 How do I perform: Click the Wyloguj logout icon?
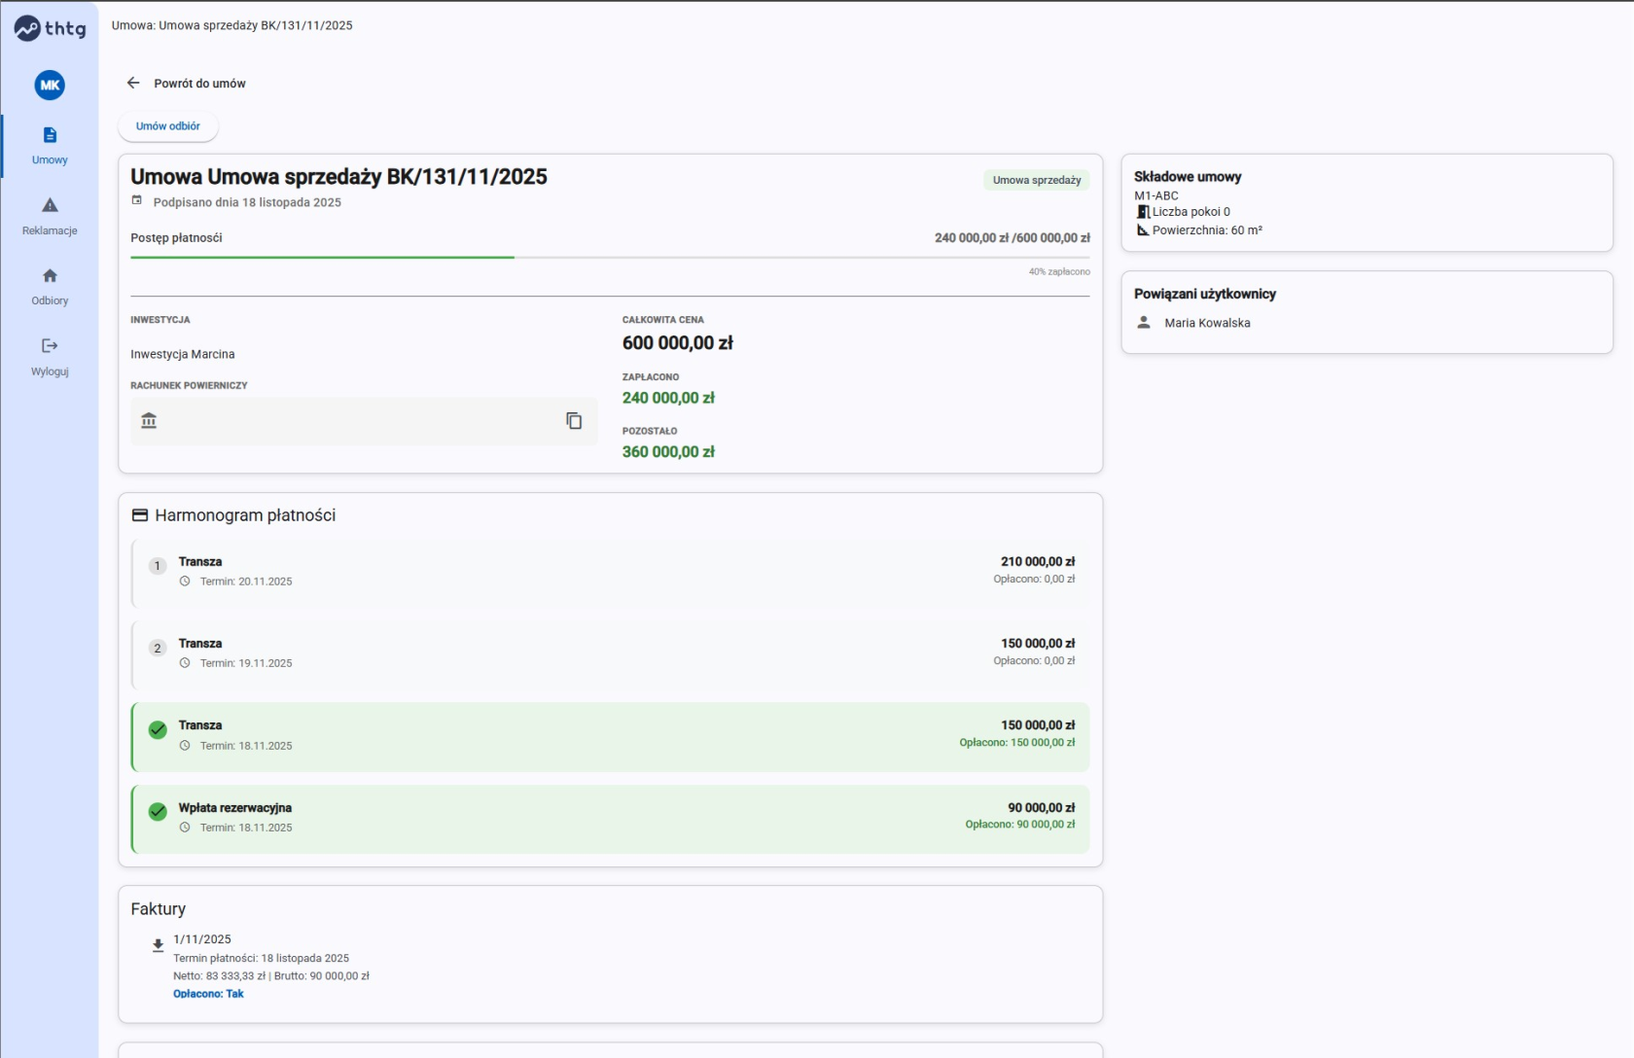click(x=50, y=345)
